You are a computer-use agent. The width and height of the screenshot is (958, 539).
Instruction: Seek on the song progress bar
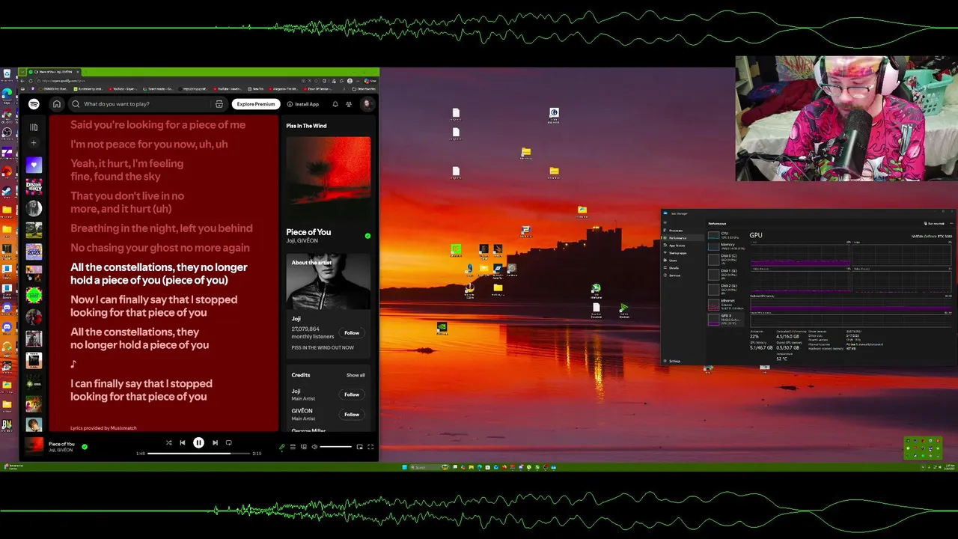pyautogui.click(x=198, y=454)
